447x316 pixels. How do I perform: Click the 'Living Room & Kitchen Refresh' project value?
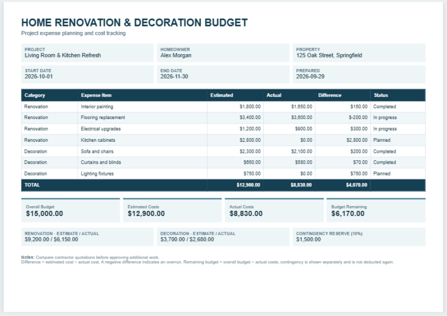tap(63, 55)
